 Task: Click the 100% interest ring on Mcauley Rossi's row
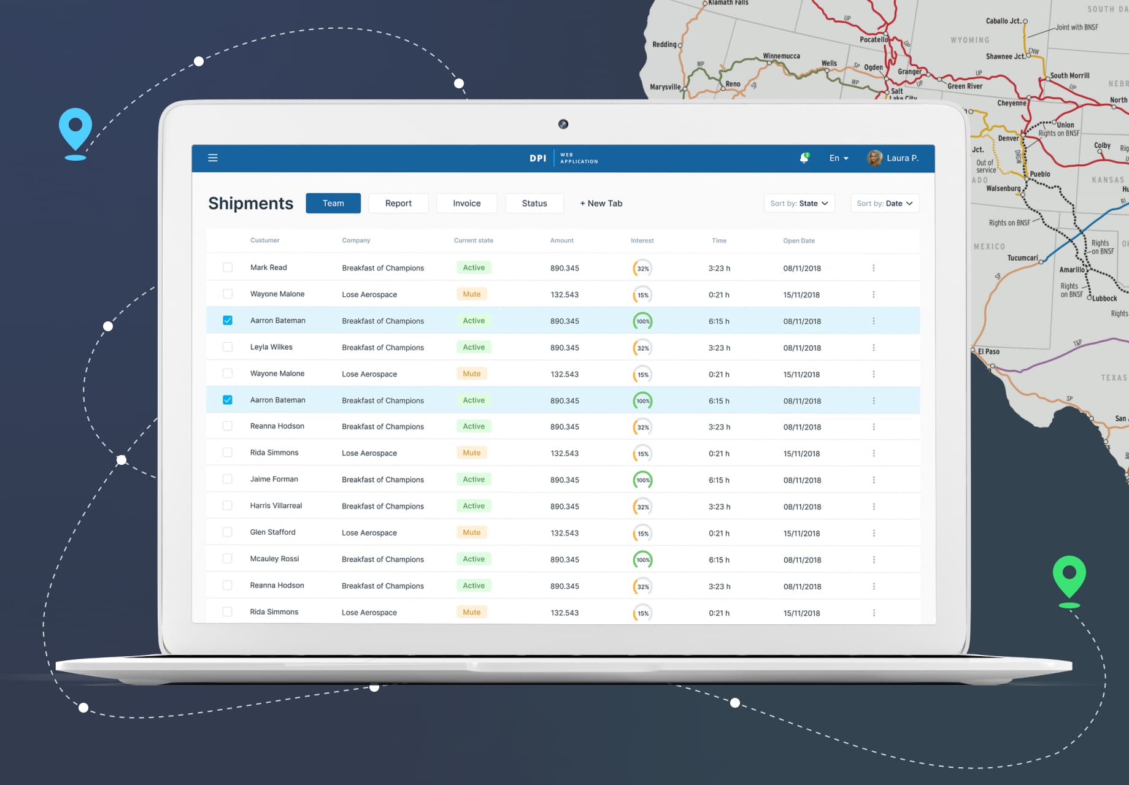pyautogui.click(x=642, y=559)
